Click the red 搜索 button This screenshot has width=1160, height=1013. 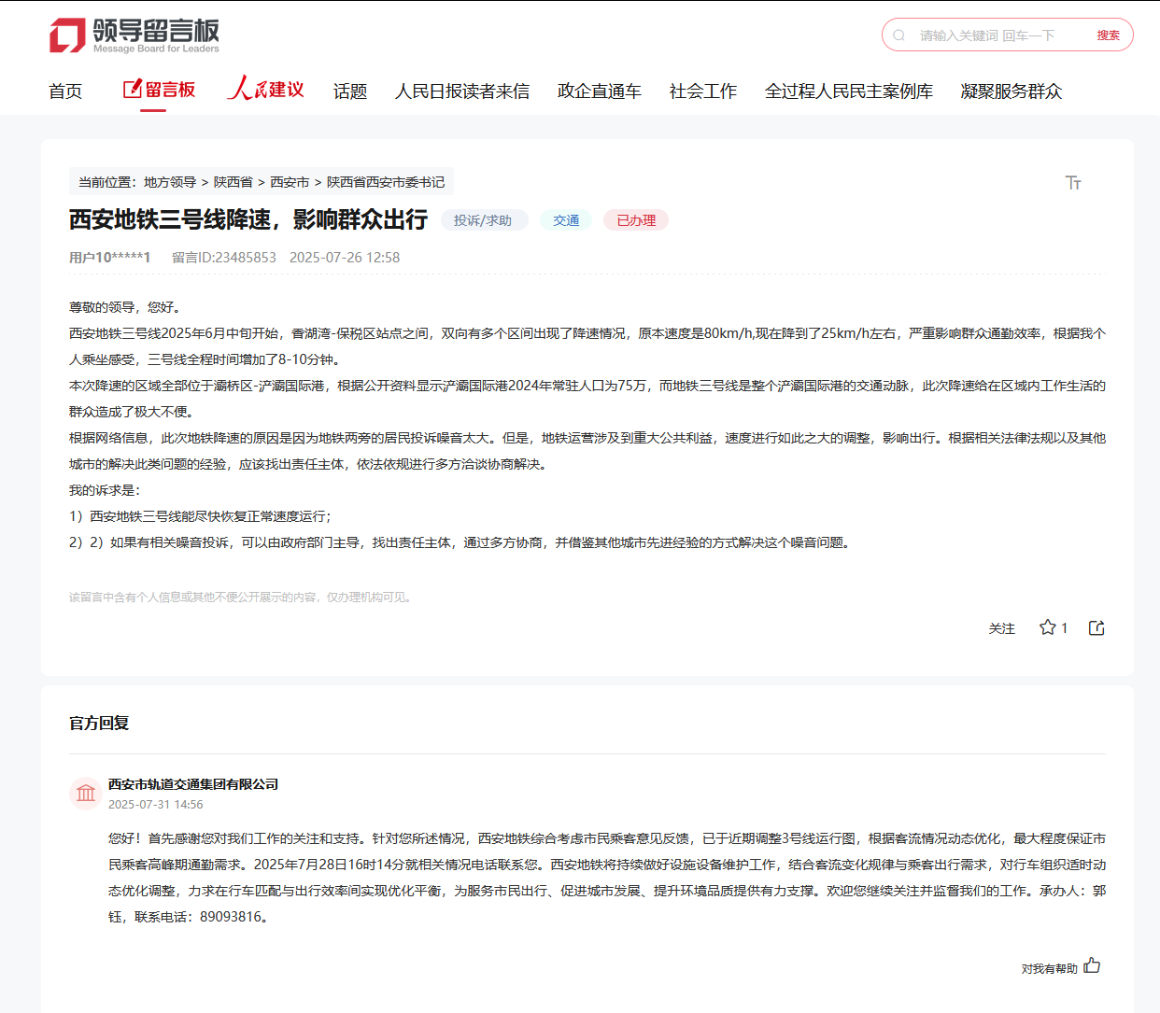(1108, 35)
